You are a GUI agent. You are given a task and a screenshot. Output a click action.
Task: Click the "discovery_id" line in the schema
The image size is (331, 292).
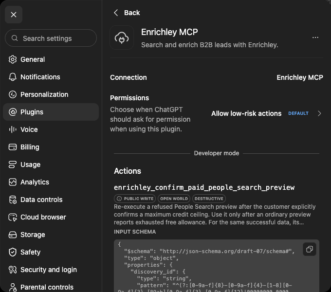(158, 272)
